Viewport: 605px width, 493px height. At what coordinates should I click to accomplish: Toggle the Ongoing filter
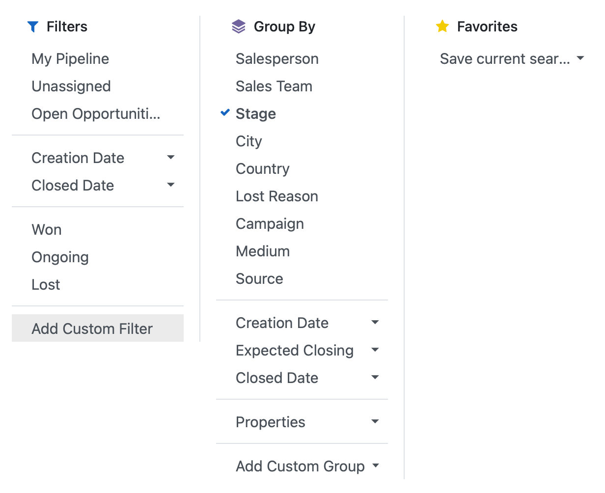[60, 257]
